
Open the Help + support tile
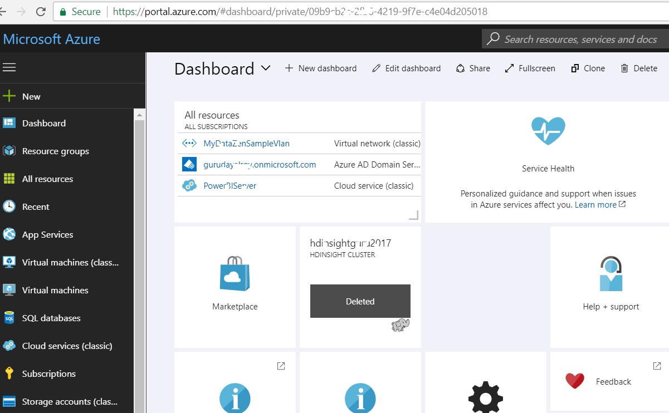pos(611,281)
